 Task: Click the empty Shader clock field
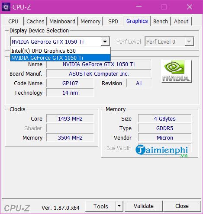(70, 128)
